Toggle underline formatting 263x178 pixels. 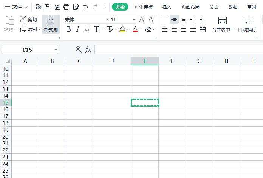pos(87,29)
